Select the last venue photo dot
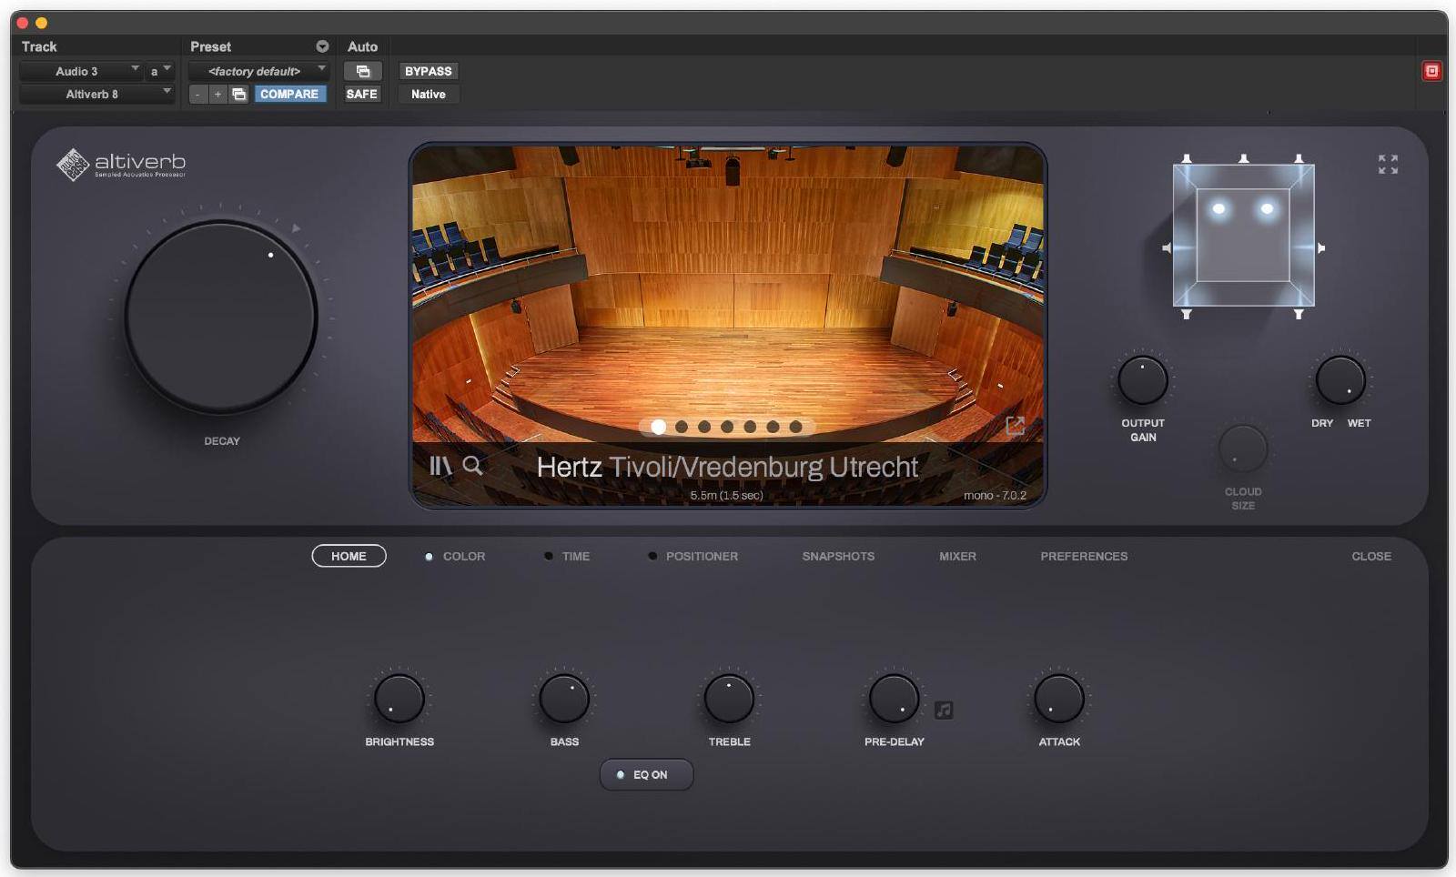Viewport: 1456px width, 877px height. tap(795, 427)
